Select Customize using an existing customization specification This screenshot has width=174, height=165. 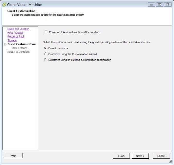46,60
